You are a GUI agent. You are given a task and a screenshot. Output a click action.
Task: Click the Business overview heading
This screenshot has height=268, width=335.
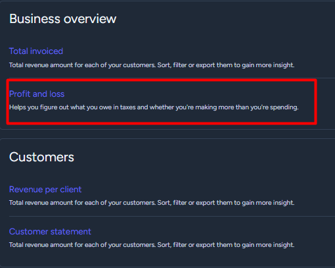[62, 18]
